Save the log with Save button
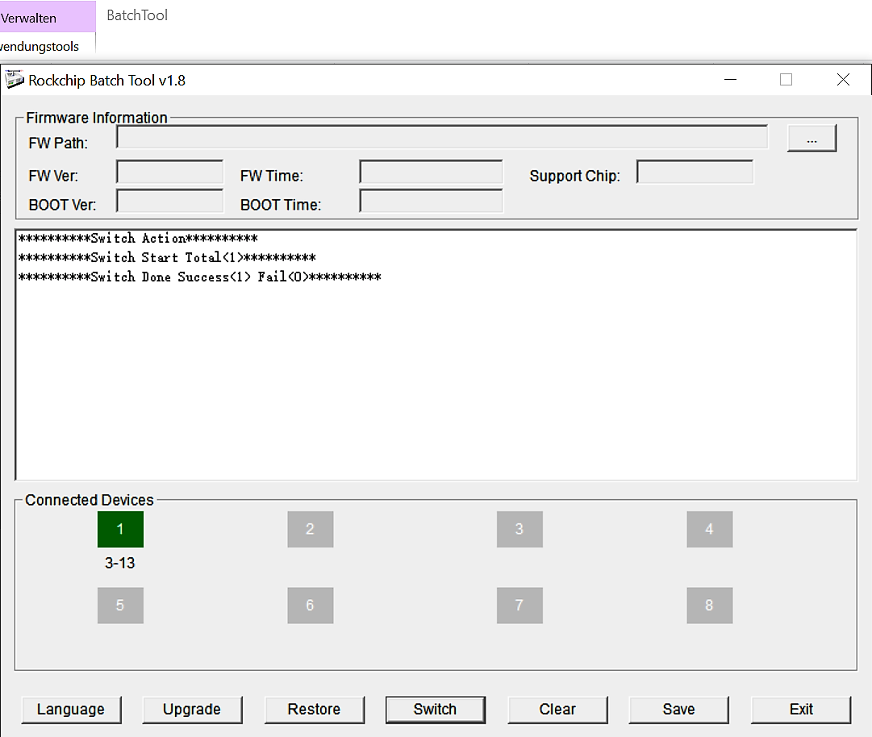Screen dimensions: 872x737 click(679, 710)
